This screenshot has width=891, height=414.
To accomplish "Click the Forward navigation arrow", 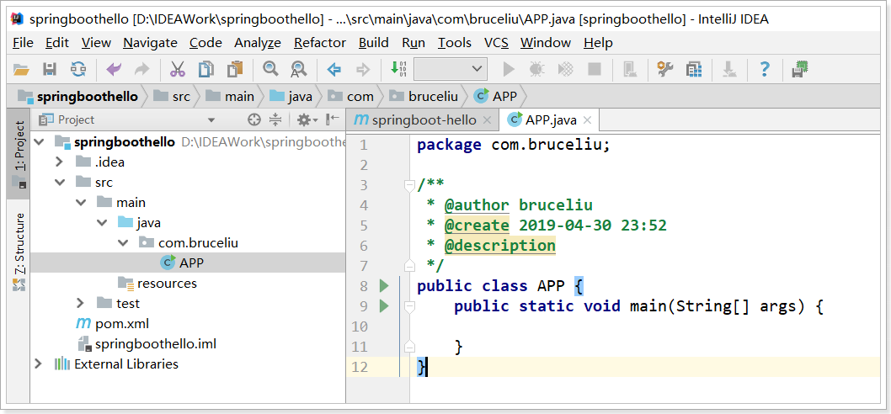I will click(362, 70).
